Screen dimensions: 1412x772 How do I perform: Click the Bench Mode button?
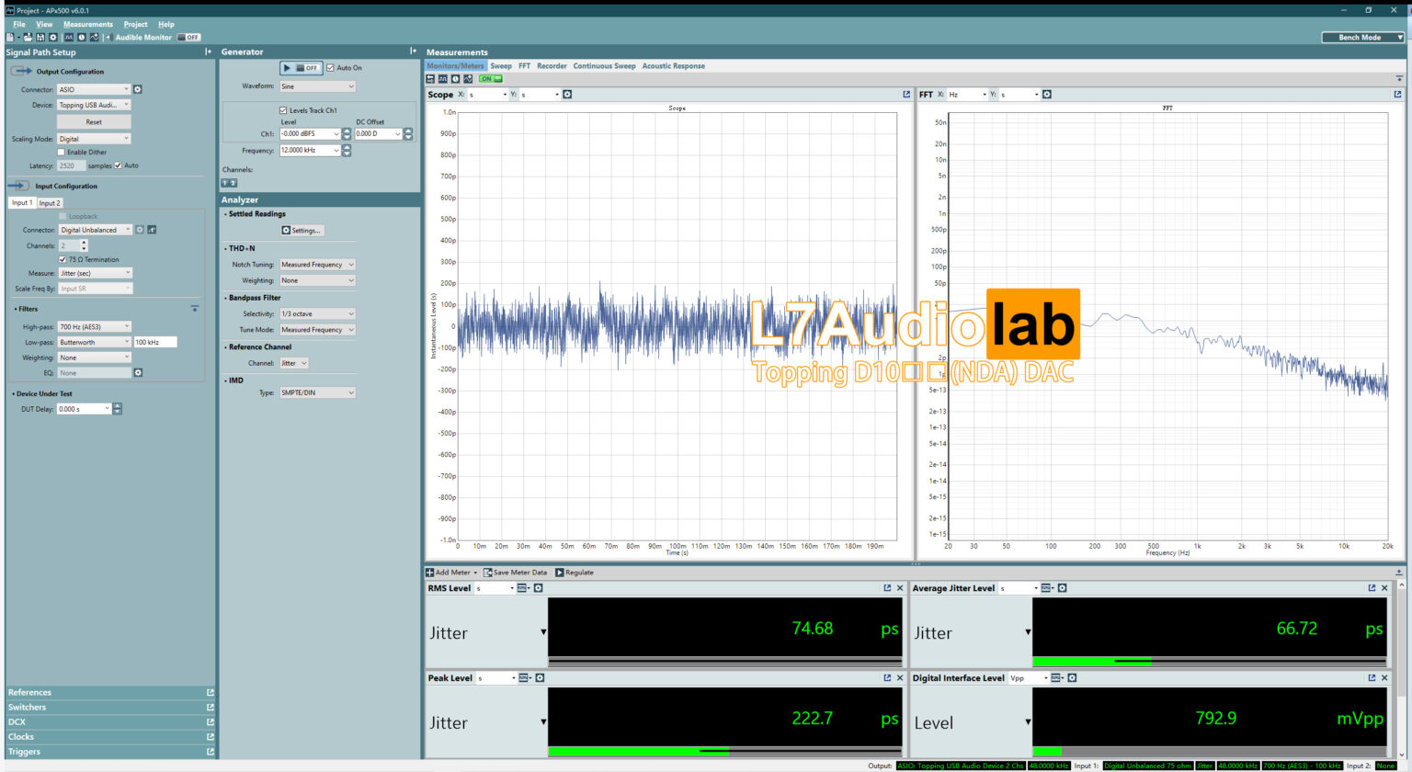(1362, 35)
